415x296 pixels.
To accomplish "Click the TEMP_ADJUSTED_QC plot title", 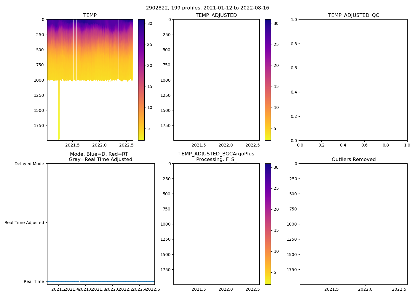I will point(353,15).
